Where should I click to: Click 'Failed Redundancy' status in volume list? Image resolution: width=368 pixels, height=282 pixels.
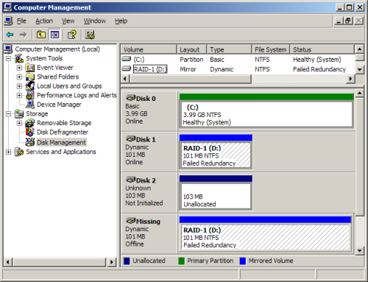(319, 69)
